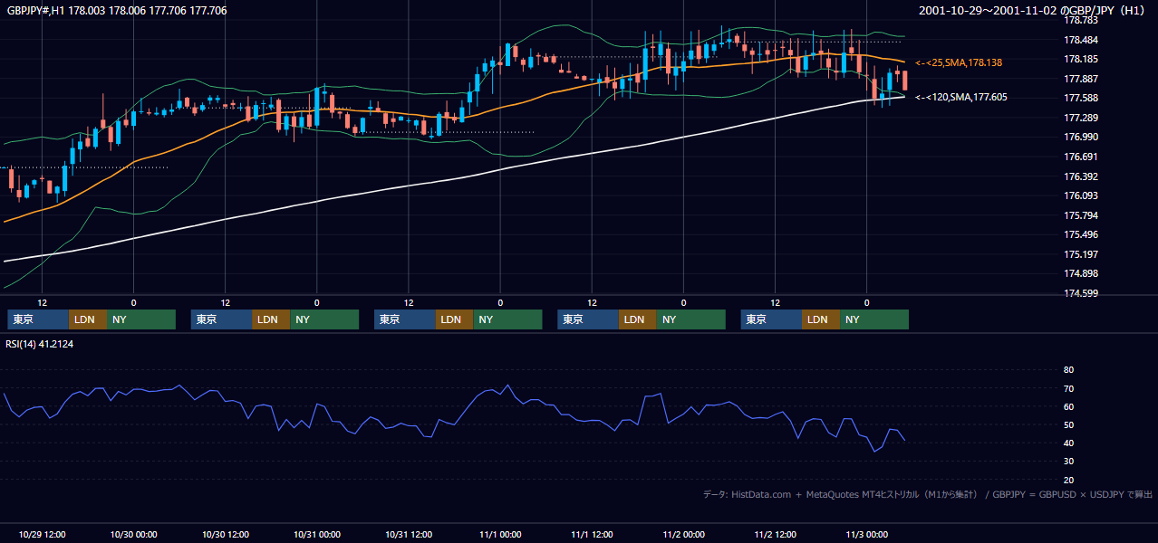Click the 178.185 price axis label
The image size is (1158, 543).
(1081, 59)
